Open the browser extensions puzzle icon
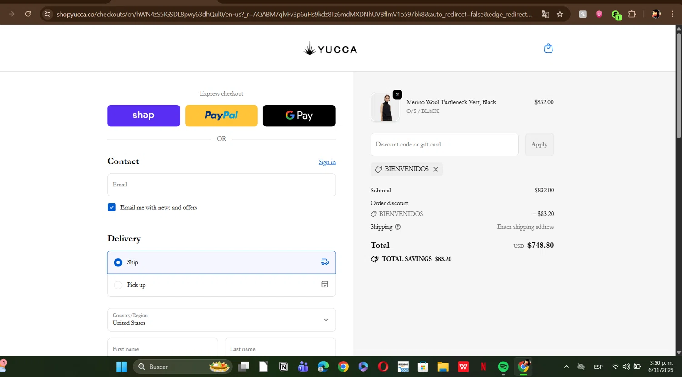This screenshot has width=682, height=377. pyautogui.click(x=632, y=14)
